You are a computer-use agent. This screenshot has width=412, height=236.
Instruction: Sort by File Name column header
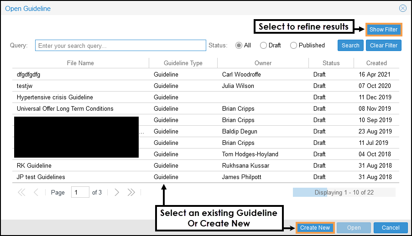80,63
